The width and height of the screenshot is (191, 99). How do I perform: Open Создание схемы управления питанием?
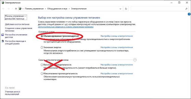19,30
